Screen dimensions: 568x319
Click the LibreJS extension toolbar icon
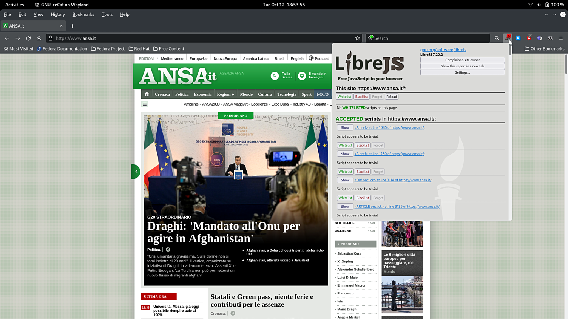tap(508, 38)
